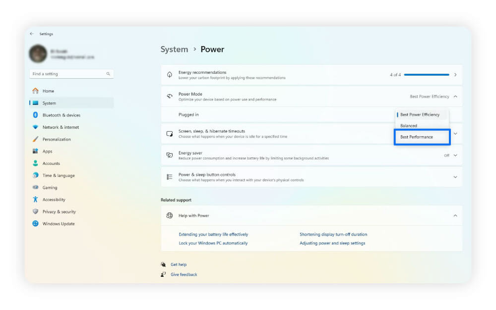Open Network & internet section

pyautogui.click(x=71, y=127)
